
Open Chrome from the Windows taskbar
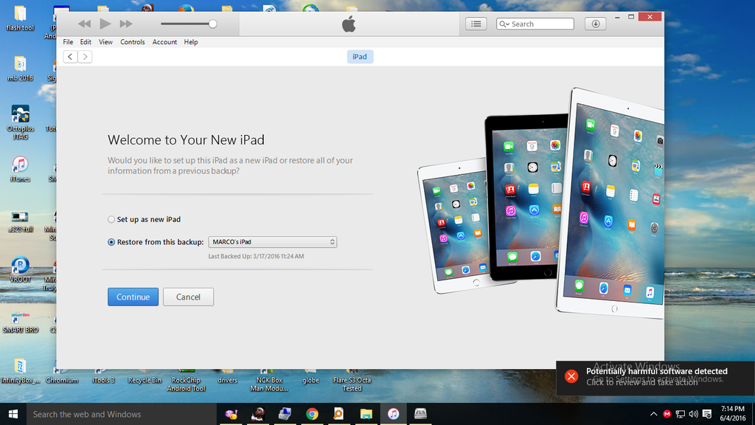pos(312,414)
